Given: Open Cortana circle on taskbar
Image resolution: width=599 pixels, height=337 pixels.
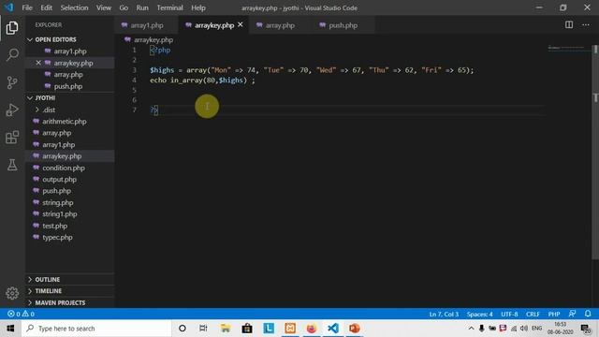Looking at the screenshot, I should pyautogui.click(x=183, y=329).
